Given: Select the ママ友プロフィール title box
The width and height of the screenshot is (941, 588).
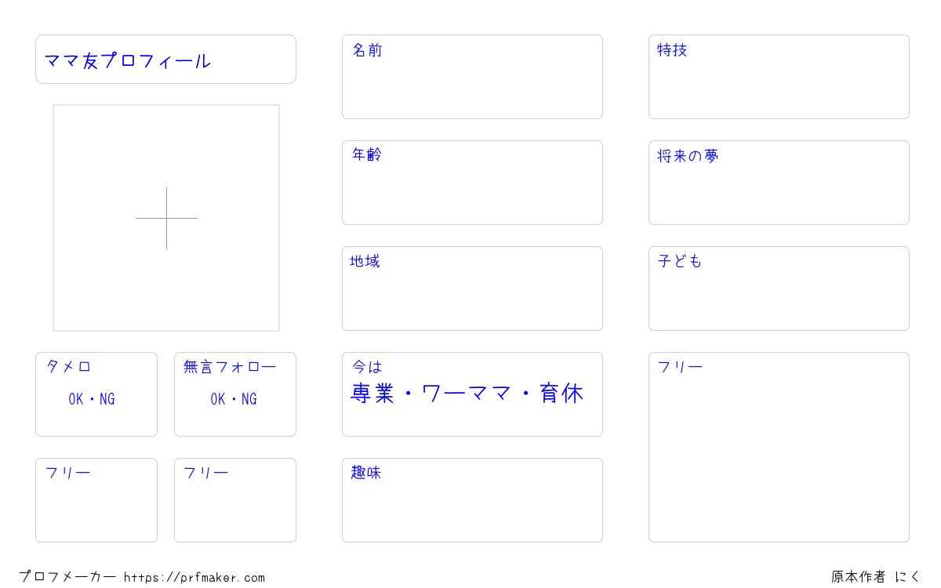Looking at the screenshot, I should [165, 59].
